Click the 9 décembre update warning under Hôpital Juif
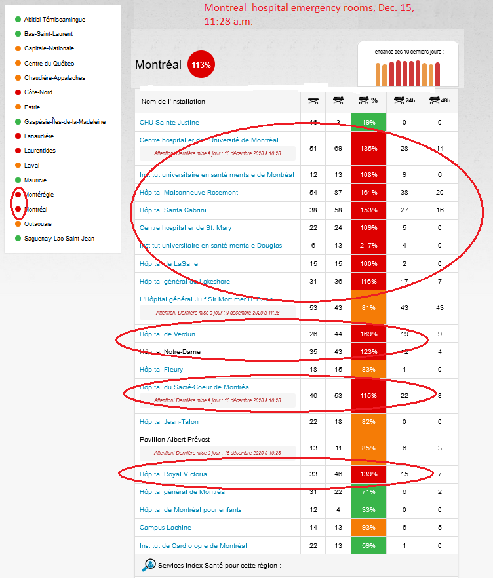The height and width of the screenshot is (578, 493). click(217, 313)
